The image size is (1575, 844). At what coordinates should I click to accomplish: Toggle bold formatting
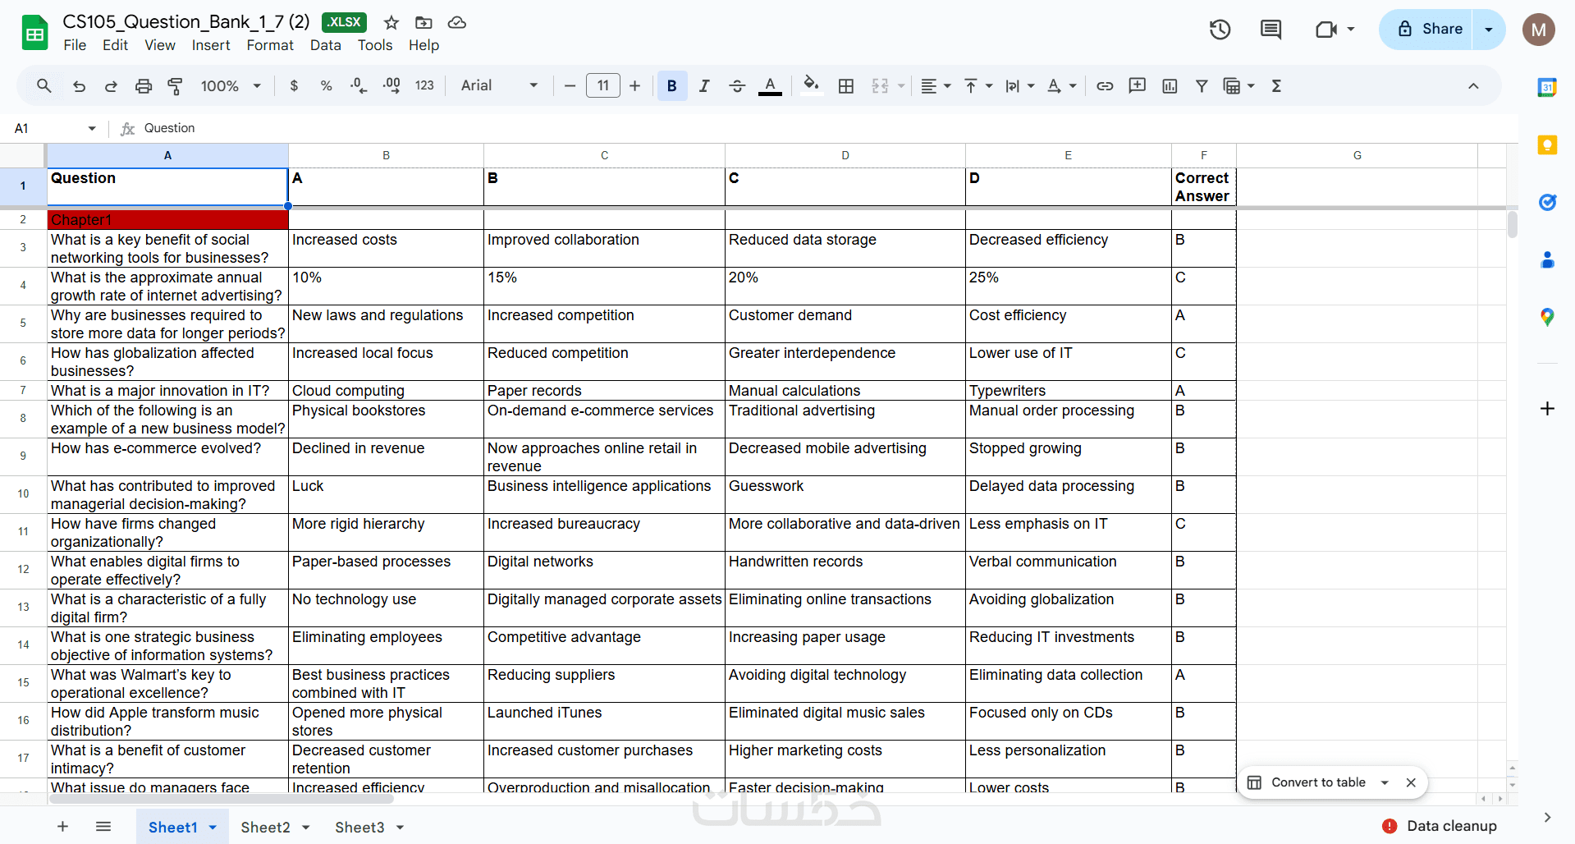pyautogui.click(x=671, y=85)
